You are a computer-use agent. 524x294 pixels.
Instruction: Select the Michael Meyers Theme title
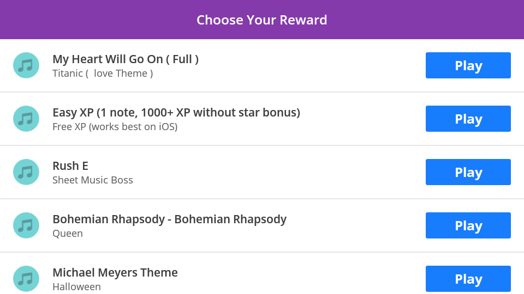click(x=115, y=273)
